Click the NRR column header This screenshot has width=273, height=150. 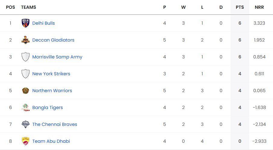[259, 7]
